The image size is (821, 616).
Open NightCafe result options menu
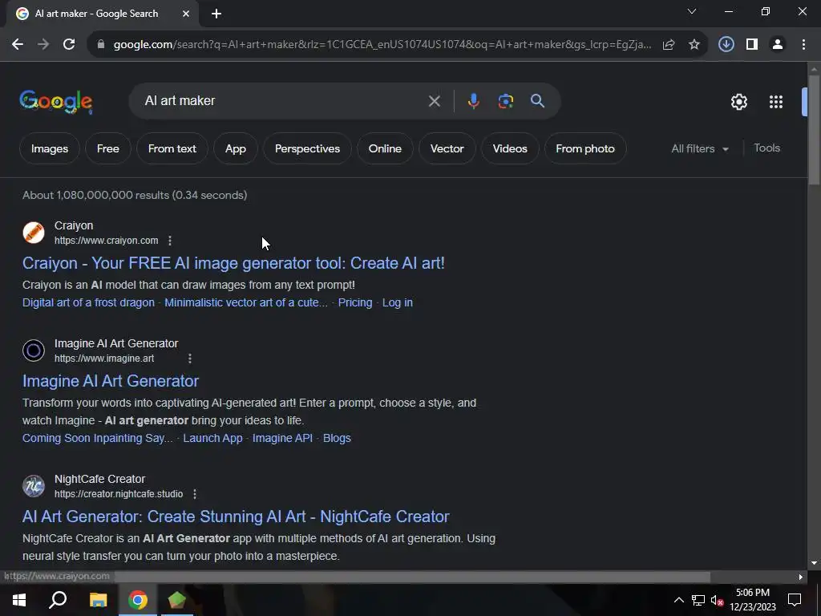194,494
